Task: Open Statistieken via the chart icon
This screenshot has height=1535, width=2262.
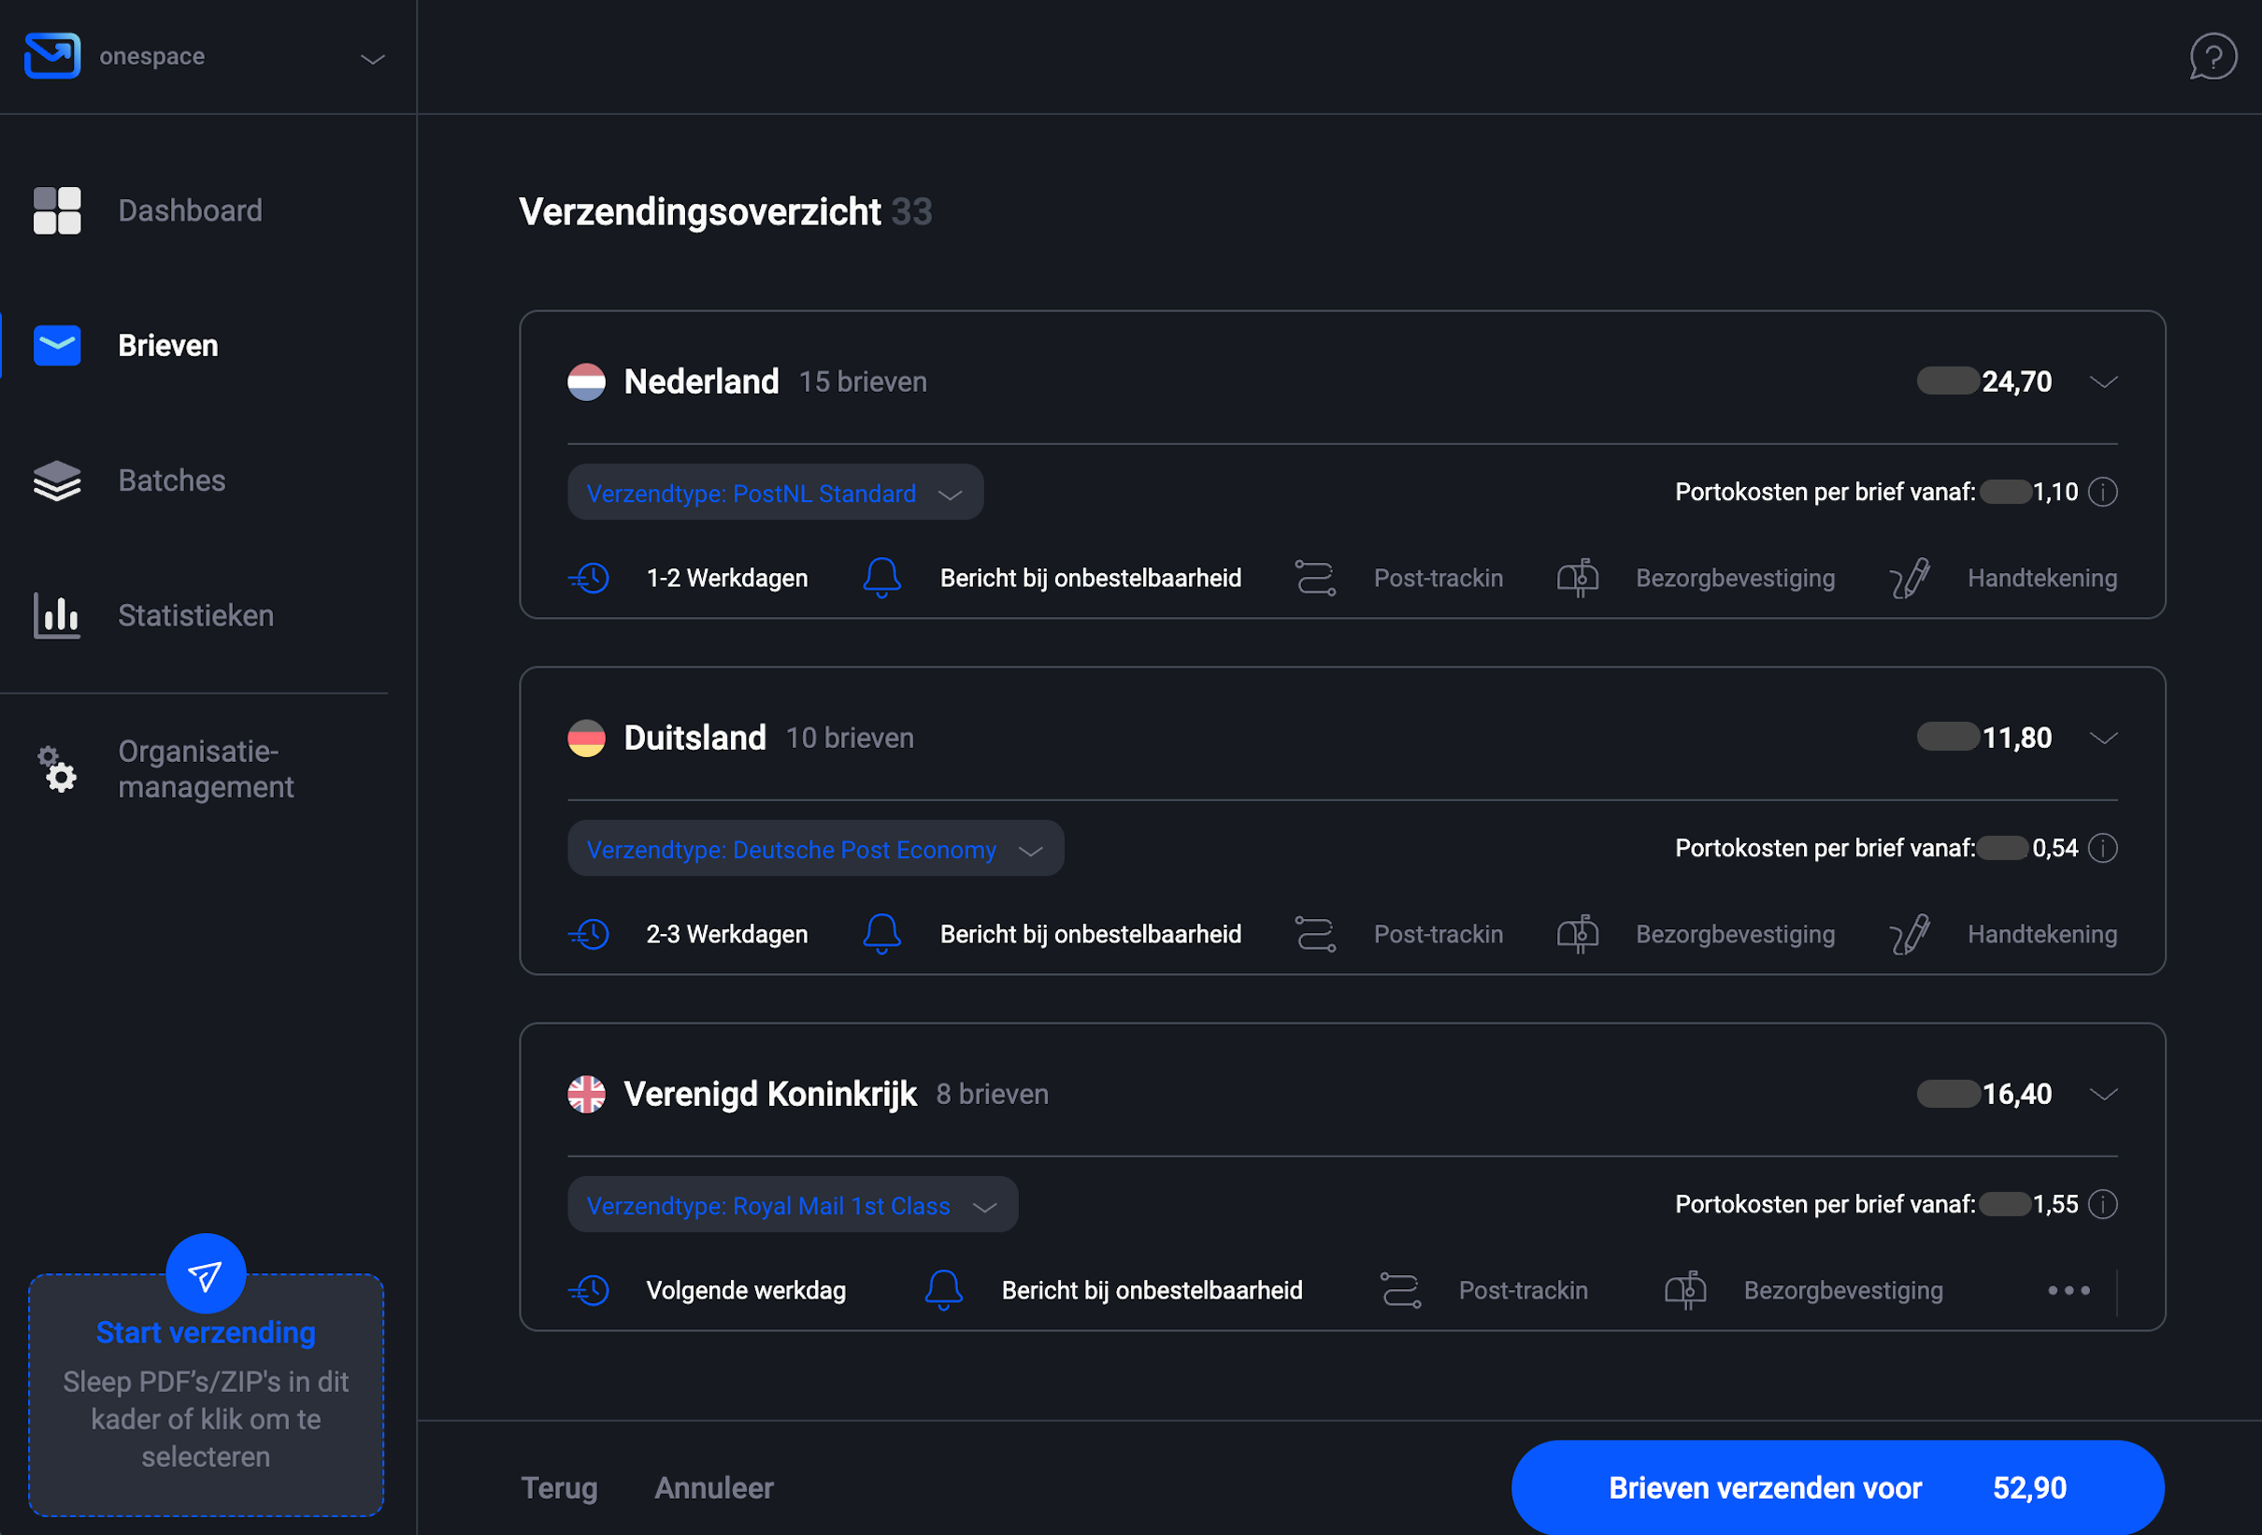Action: tap(56, 615)
